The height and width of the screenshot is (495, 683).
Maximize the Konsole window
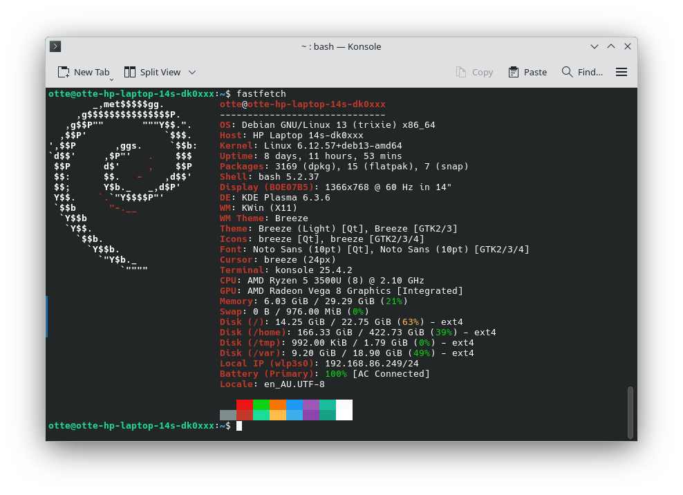611,46
